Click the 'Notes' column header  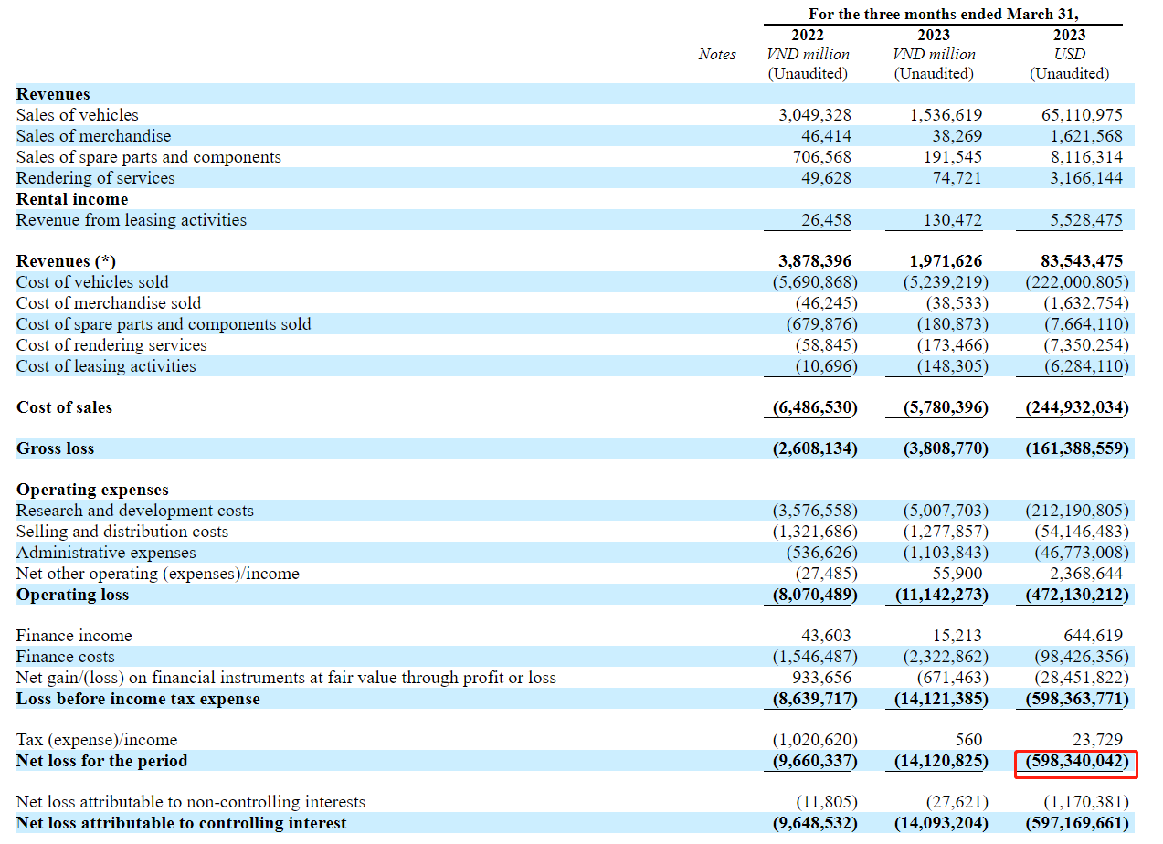tap(716, 54)
